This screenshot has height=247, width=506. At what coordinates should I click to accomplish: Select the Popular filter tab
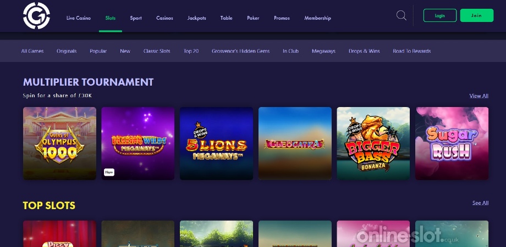pyautogui.click(x=98, y=51)
